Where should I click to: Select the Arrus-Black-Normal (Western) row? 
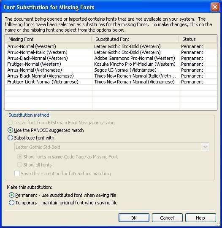click(111, 58)
